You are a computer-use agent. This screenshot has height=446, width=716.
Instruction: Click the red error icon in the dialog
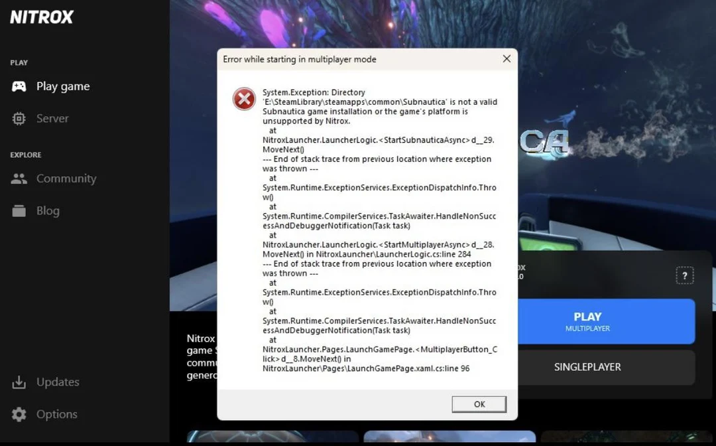coord(244,98)
